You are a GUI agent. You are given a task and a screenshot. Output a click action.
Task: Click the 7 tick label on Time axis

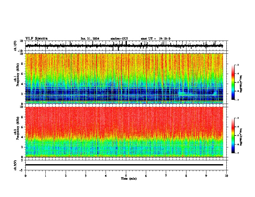tap(166, 176)
